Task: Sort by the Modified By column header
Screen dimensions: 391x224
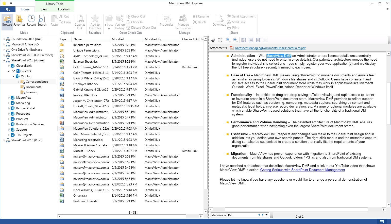Action: click(161, 39)
